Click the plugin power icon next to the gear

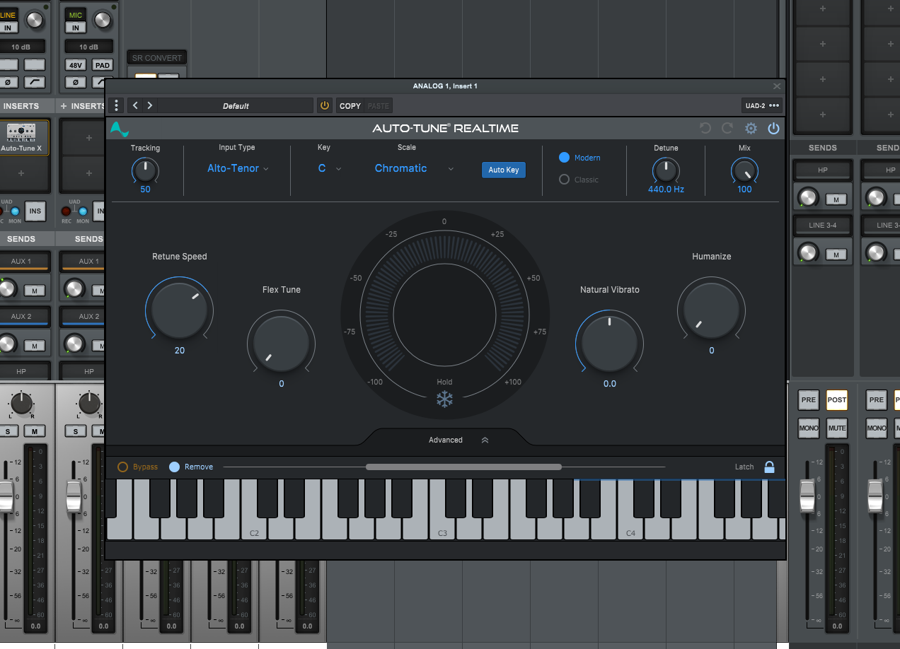[x=773, y=129]
